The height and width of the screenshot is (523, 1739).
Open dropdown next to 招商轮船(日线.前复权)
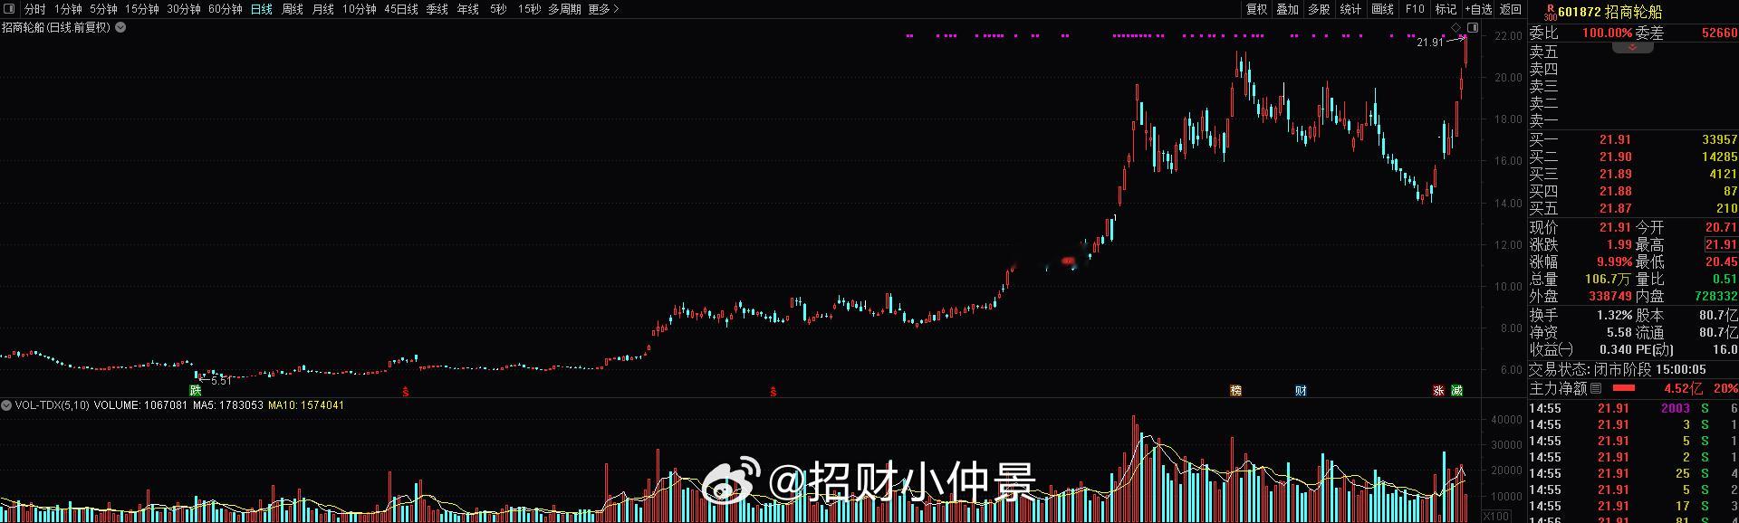tap(120, 27)
